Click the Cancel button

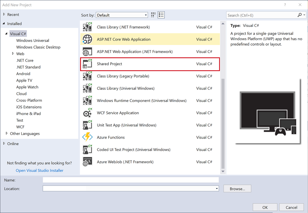coord(291,207)
